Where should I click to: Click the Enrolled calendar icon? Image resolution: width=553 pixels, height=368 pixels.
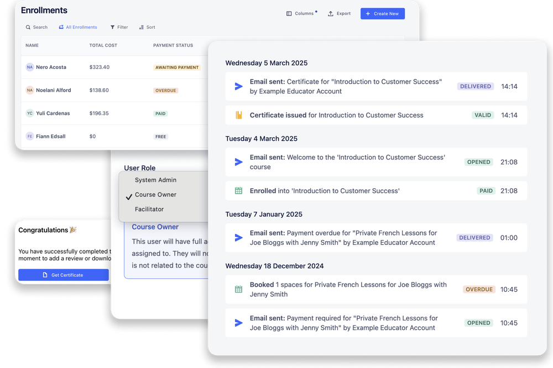(239, 191)
